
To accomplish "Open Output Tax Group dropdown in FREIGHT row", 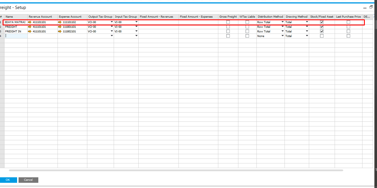I will (112, 26).
